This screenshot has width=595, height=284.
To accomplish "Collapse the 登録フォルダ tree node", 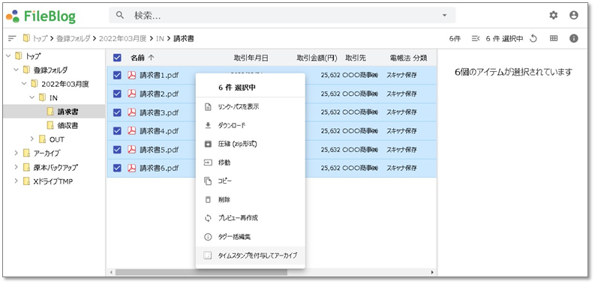I will 16,70.
